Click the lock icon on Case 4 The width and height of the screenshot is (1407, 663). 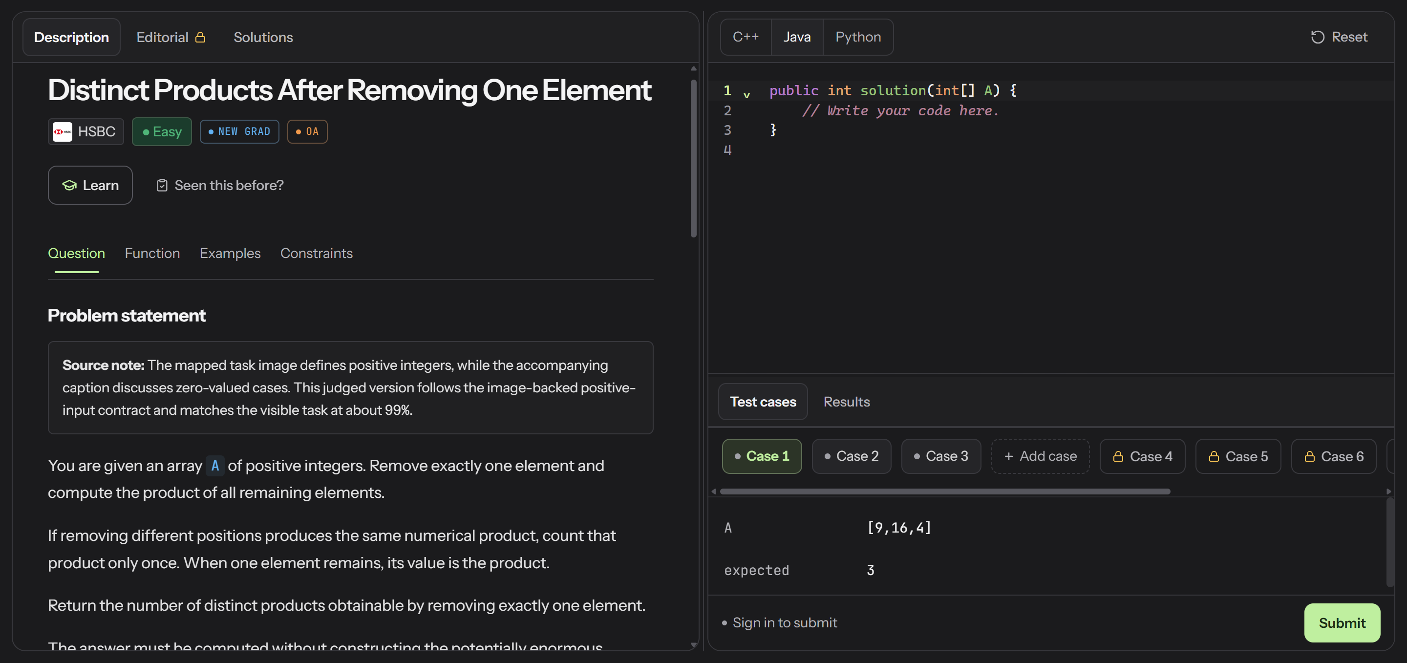coord(1118,456)
